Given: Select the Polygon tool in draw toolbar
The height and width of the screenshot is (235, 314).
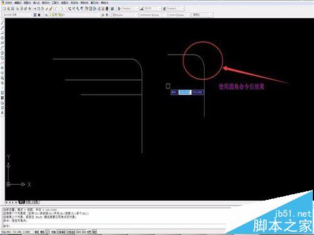Looking at the screenshot, I should pos(3,38).
